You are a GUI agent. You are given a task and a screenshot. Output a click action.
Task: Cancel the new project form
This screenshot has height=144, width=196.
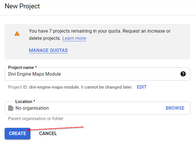[48, 133]
